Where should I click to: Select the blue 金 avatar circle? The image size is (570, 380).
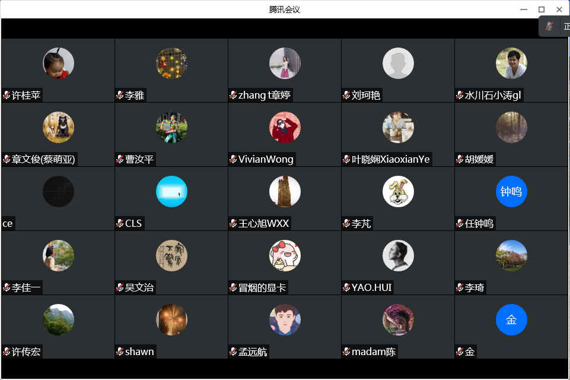511,319
